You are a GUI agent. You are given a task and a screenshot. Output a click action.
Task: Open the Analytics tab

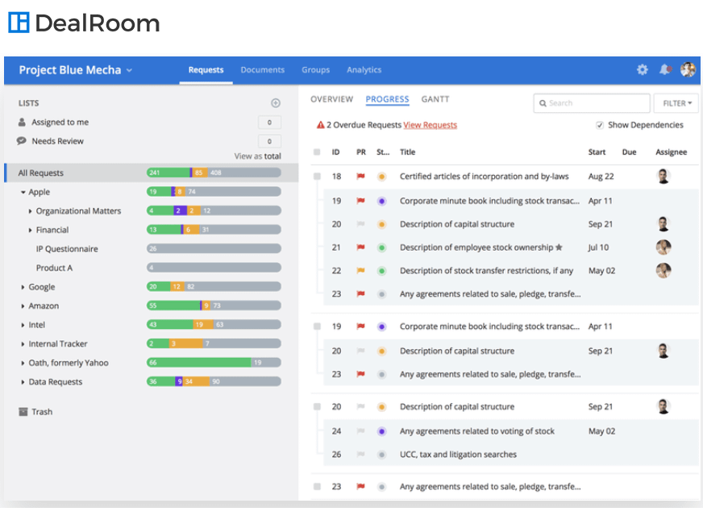coord(364,70)
